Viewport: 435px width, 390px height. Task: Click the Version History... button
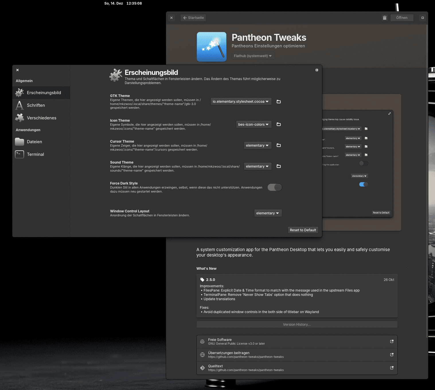(297, 325)
